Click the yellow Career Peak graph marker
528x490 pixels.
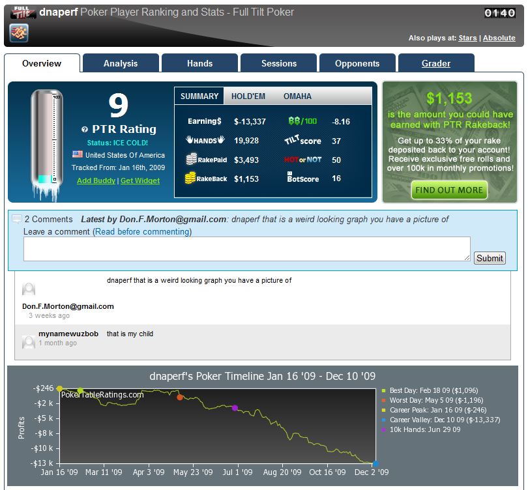[59, 389]
